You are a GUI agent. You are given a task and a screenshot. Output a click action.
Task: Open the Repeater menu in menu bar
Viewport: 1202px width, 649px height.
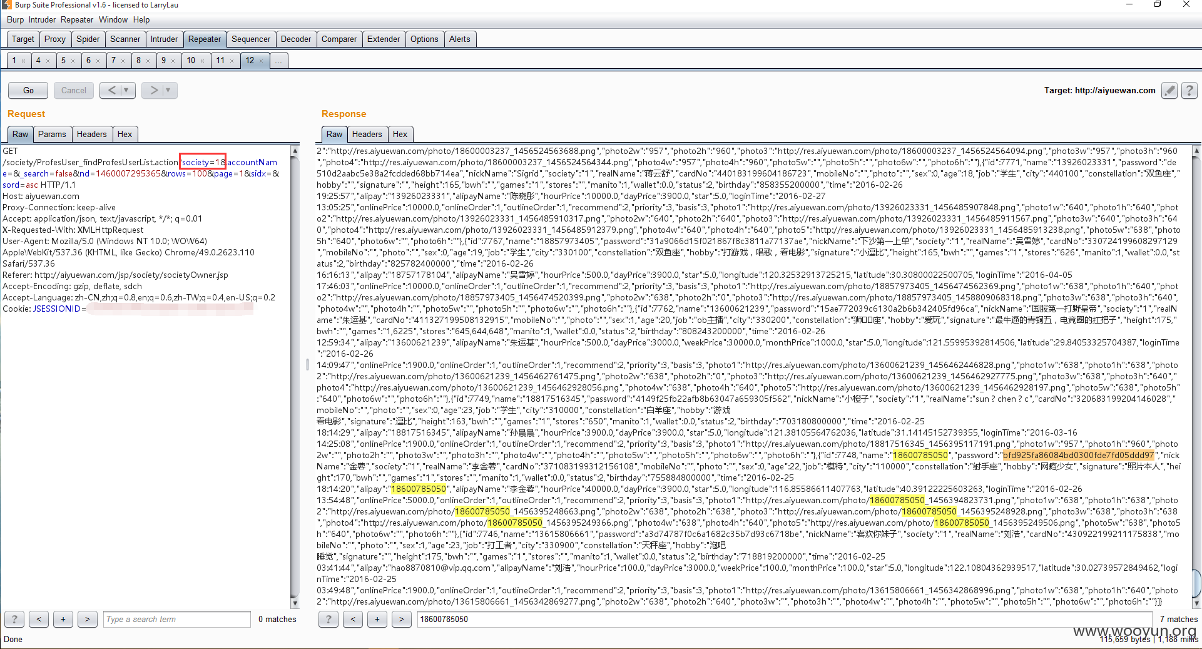pyautogui.click(x=77, y=20)
